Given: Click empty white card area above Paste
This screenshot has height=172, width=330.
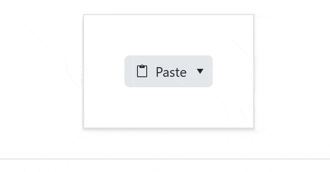Looking at the screenshot, I should pos(169,35).
